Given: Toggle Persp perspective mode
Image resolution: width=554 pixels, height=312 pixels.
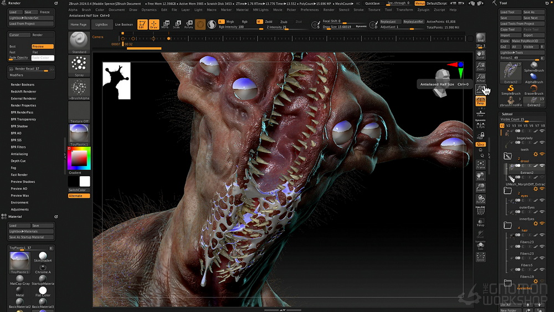Looking at the screenshot, I should pos(480,102).
